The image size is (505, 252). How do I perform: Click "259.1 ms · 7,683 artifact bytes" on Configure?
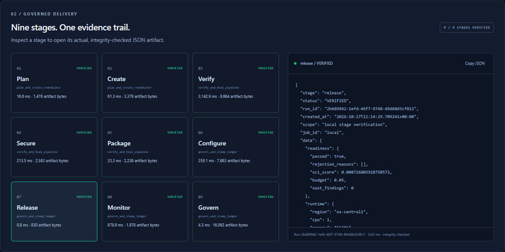tap(224, 161)
